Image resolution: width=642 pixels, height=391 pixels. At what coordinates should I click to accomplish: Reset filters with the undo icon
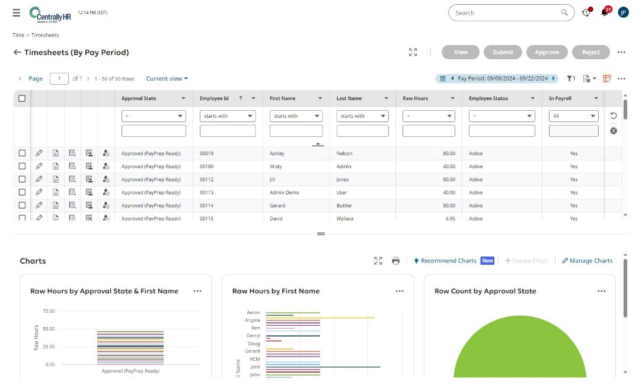[614, 116]
